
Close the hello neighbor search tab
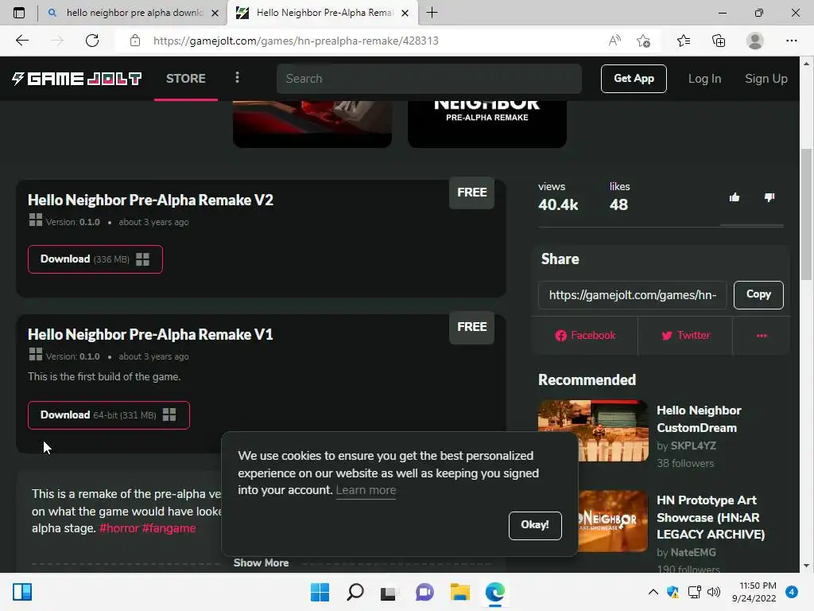click(x=215, y=13)
